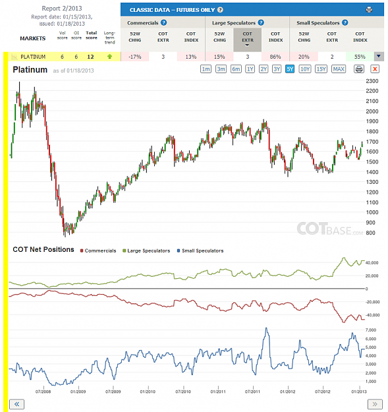Click the printer icon in blue header
Image resolution: width=388 pixels, height=412 pixels.
coord(369,10)
